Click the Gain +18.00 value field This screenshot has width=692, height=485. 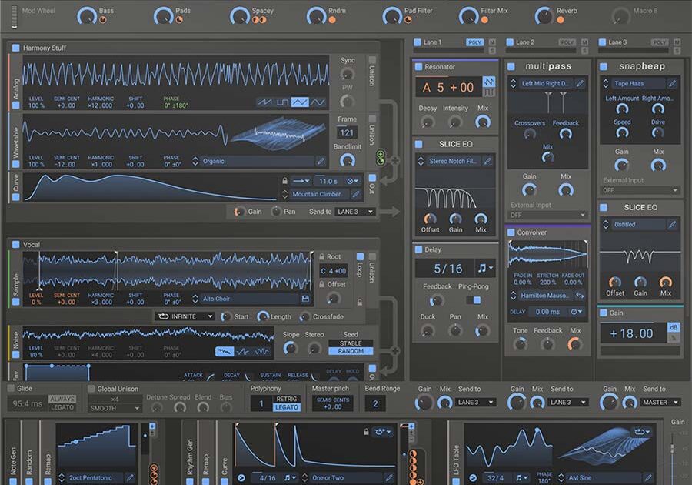click(634, 333)
